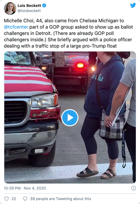Click the Twitter bird logo
Screen dimensions: 140x204
133,5
